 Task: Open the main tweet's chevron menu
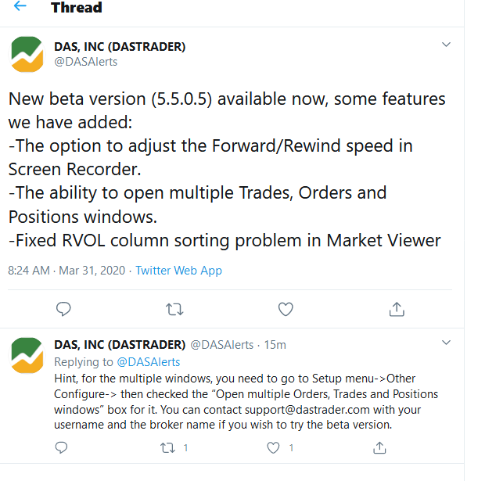pos(446,45)
